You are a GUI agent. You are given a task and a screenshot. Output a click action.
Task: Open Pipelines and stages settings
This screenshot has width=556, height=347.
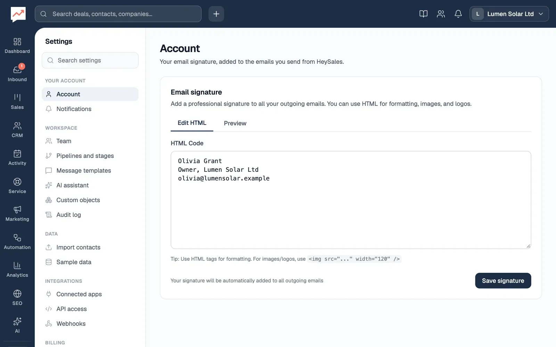click(90, 156)
